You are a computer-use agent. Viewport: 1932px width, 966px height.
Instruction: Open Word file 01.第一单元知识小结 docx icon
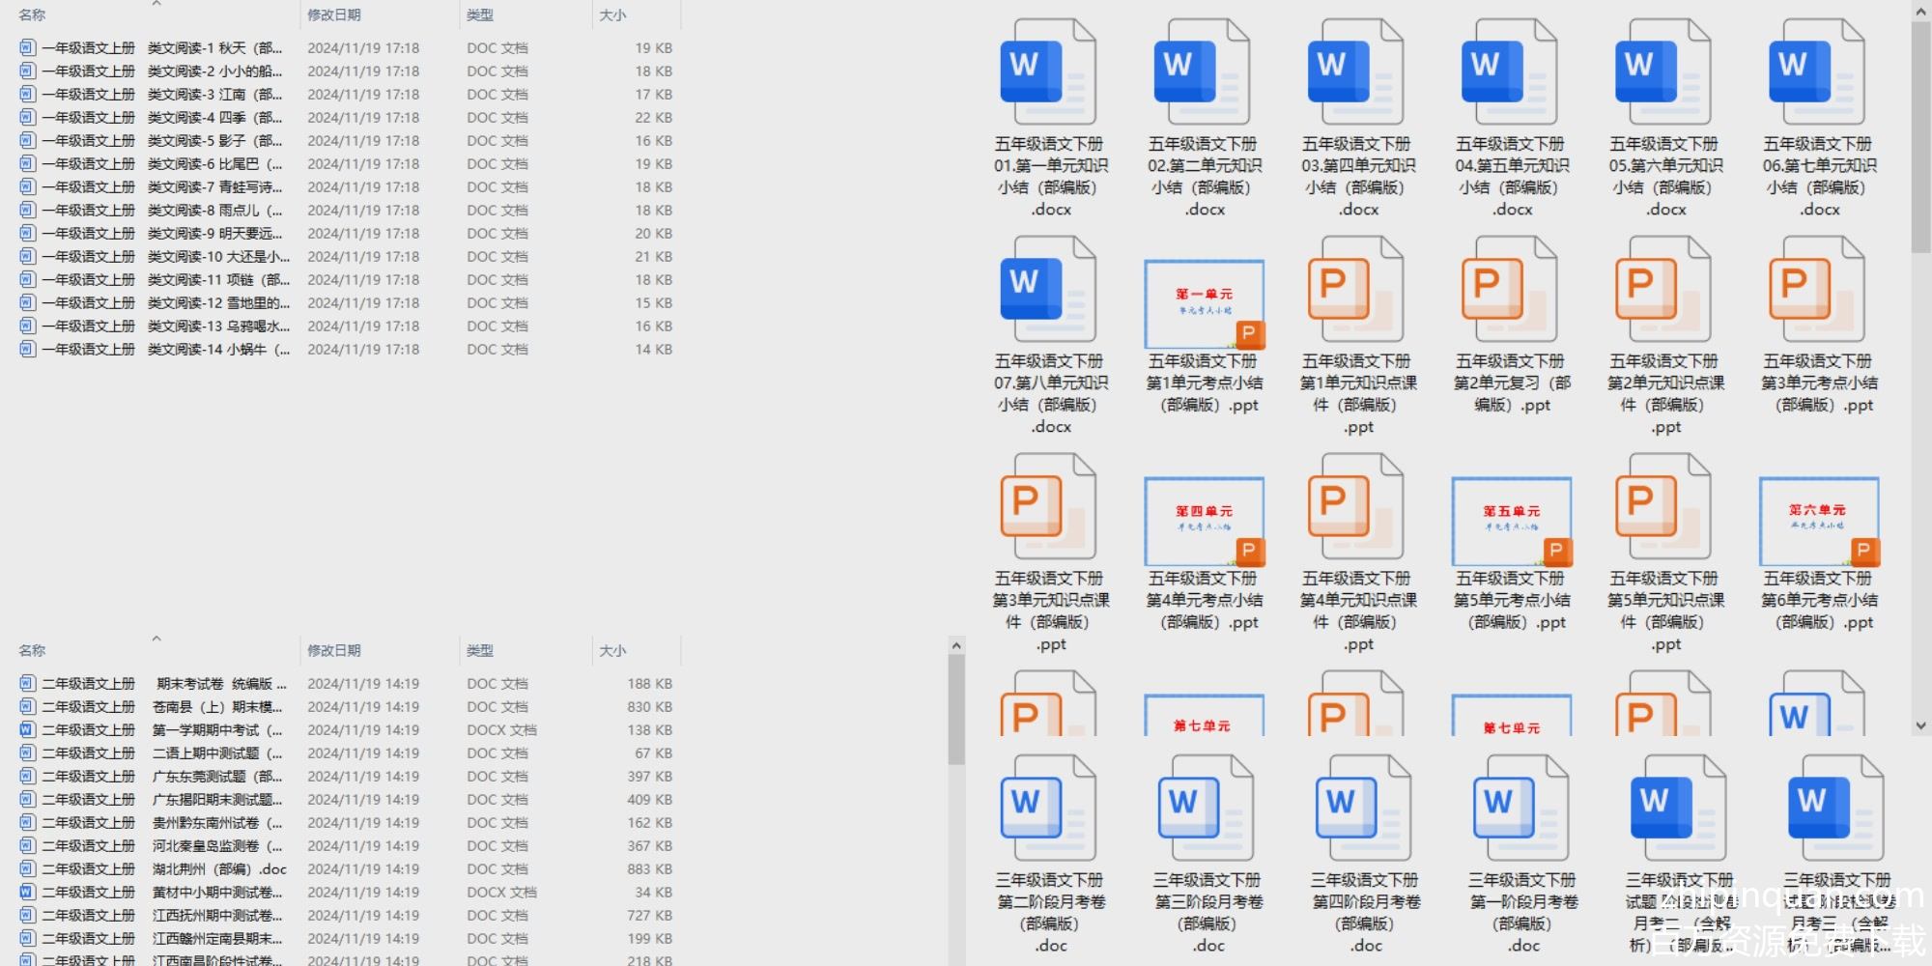coord(1049,72)
